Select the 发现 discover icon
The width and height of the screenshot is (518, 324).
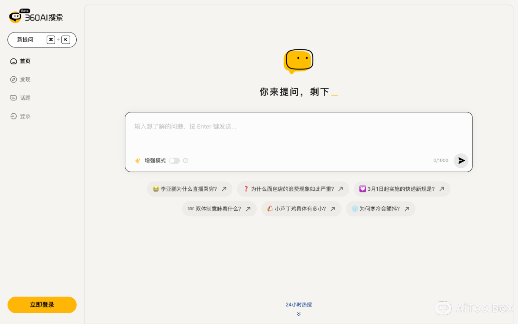13,79
